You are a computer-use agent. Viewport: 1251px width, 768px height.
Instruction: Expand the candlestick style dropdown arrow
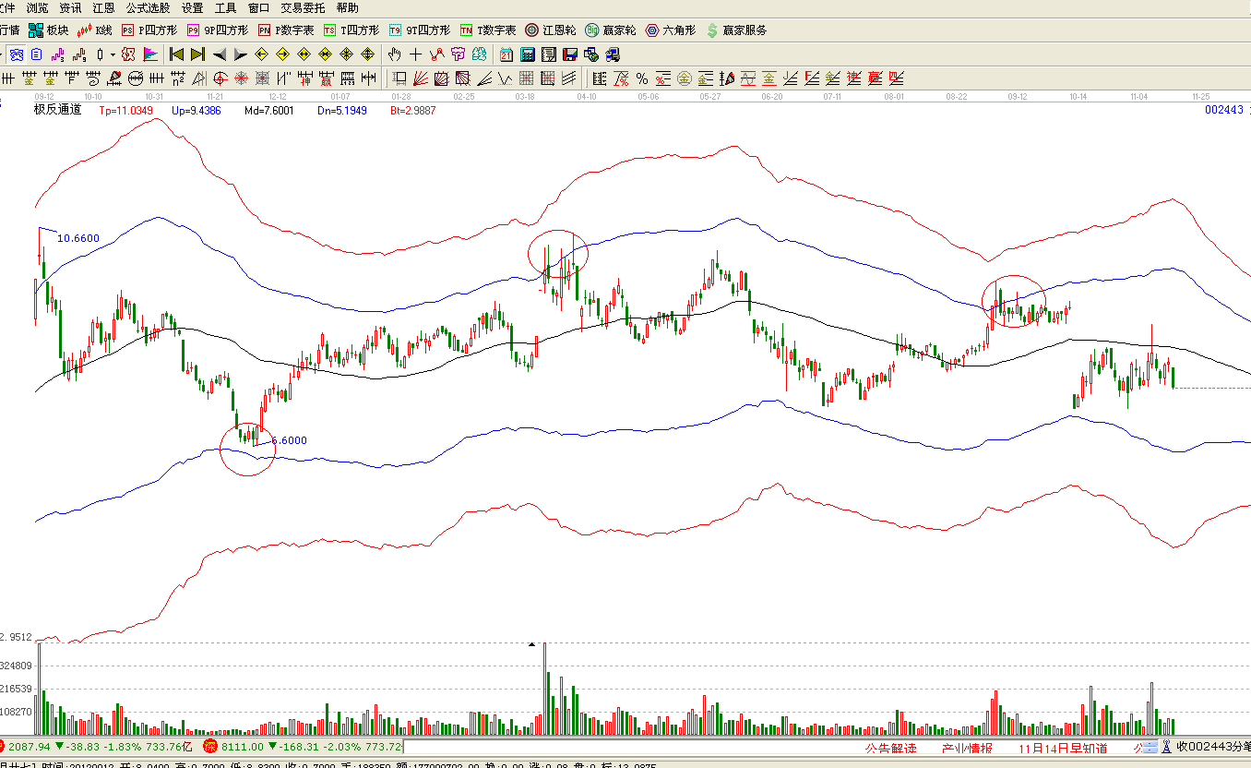coord(113,54)
